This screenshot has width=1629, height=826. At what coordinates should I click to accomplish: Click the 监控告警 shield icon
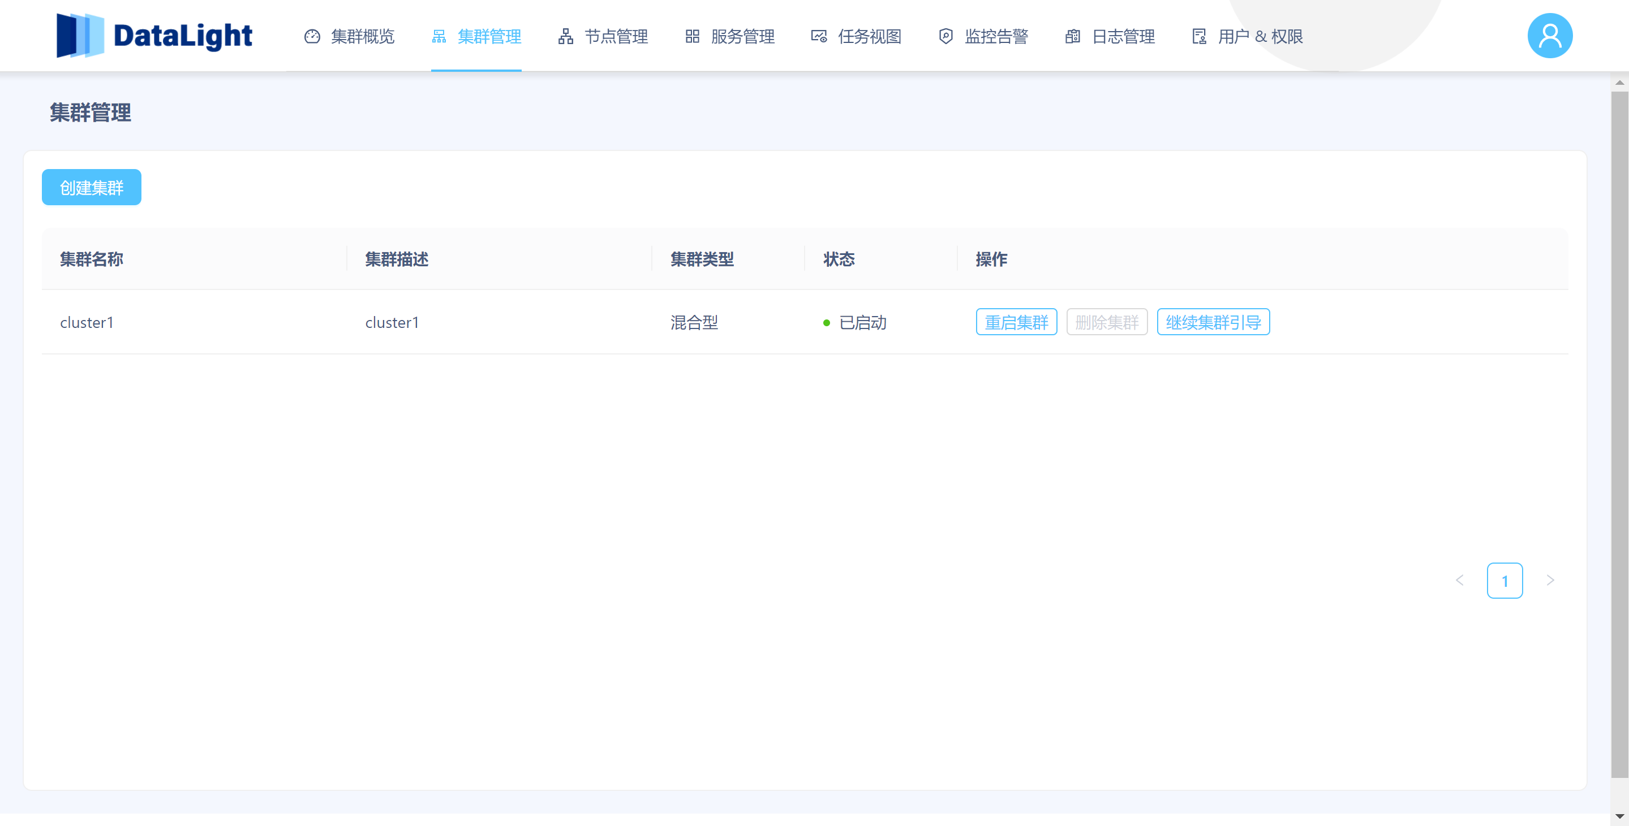pos(946,37)
